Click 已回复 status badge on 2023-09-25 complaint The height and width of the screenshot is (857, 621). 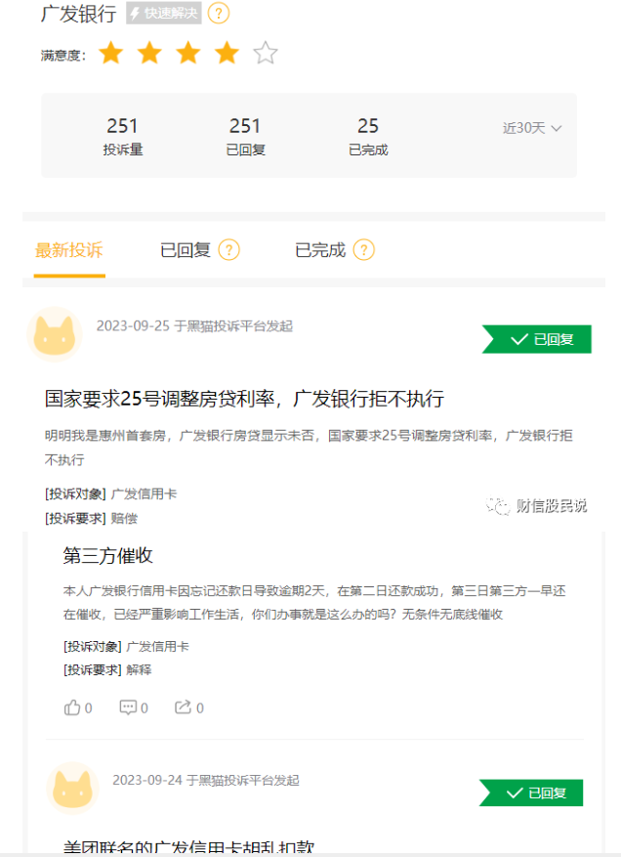pyautogui.click(x=536, y=339)
